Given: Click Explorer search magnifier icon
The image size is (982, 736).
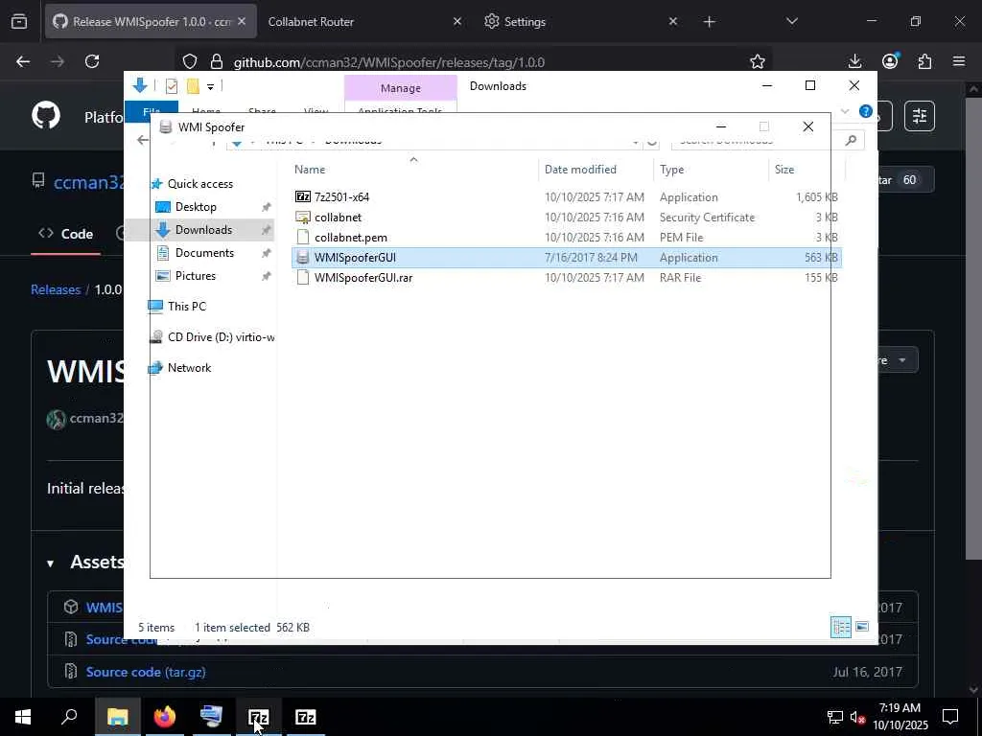Looking at the screenshot, I should (x=851, y=140).
